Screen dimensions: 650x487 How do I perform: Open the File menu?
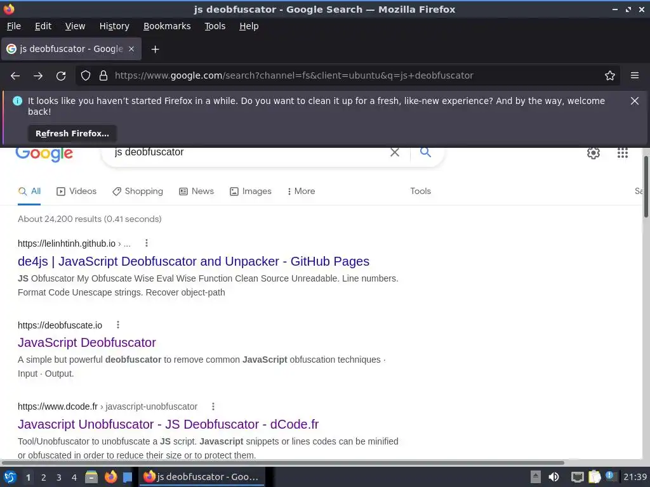click(x=14, y=26)
